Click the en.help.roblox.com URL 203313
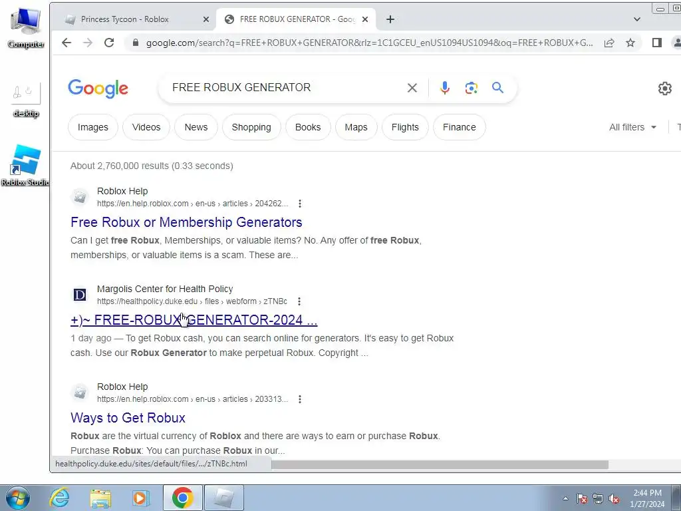This screenshot has width=681, height=511. coord(192,399)
